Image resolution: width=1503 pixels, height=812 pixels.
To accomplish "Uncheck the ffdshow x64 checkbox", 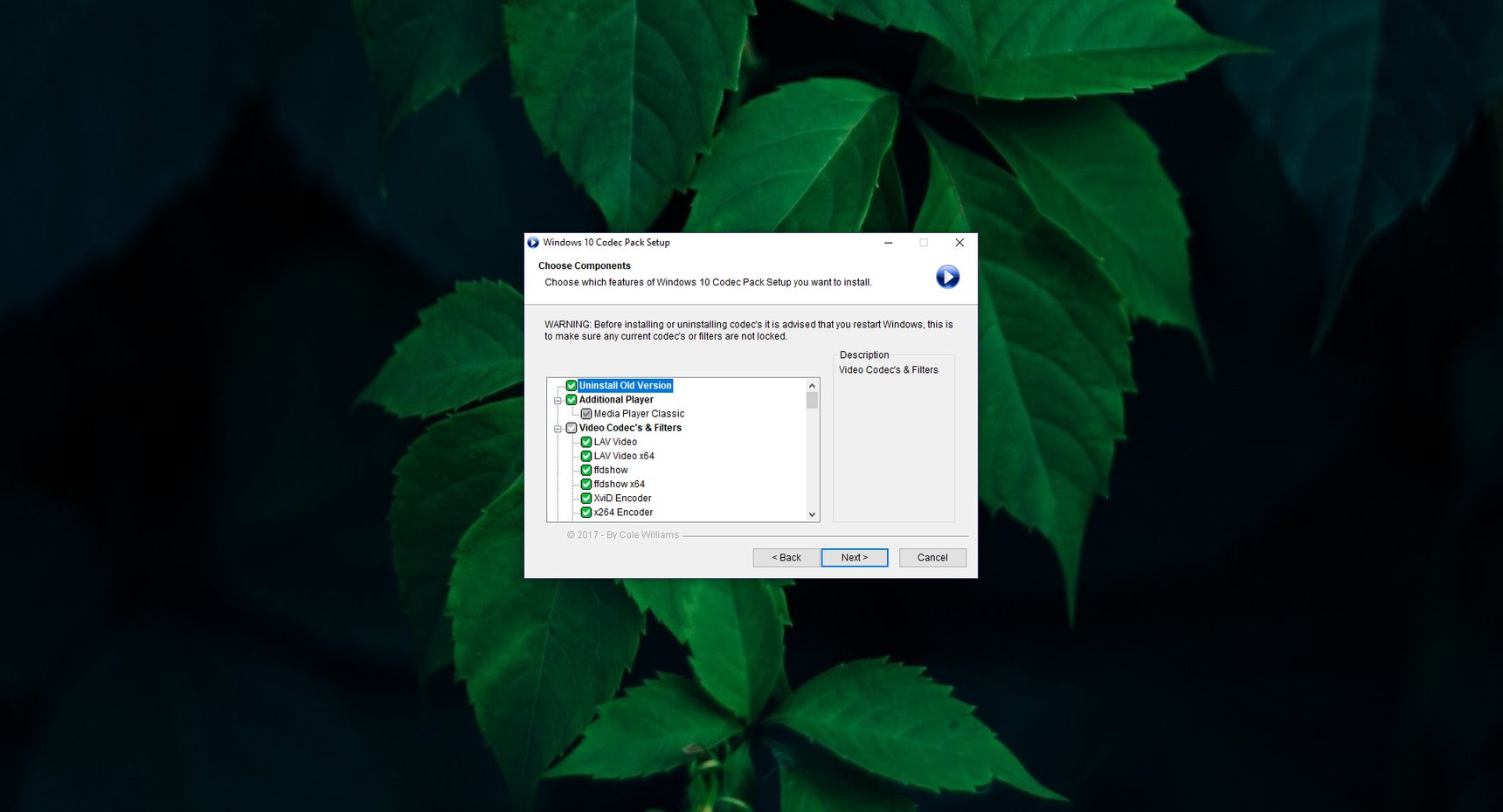I will pyautogui.click(x=586, y=484).
